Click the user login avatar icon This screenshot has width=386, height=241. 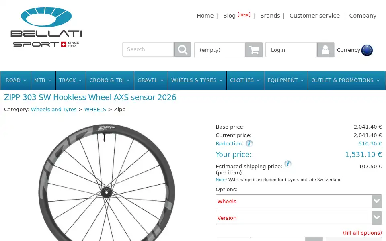coord(325,50)
